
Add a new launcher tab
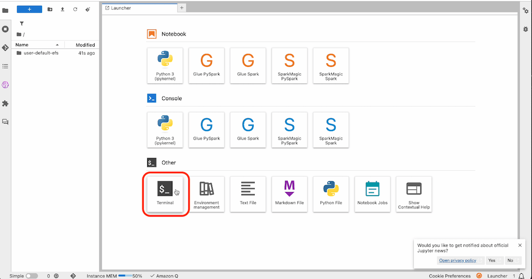[x=182, y=8]
